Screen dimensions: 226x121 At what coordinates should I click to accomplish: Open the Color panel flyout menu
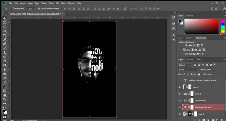click(225, 16)
